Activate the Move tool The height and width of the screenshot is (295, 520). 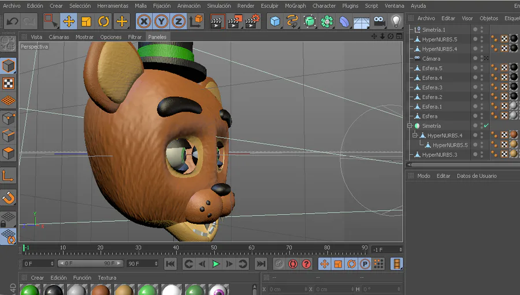click(x=69, y=21)
